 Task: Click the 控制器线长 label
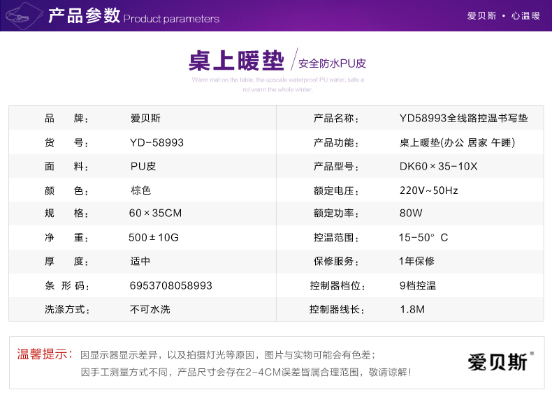337,309
